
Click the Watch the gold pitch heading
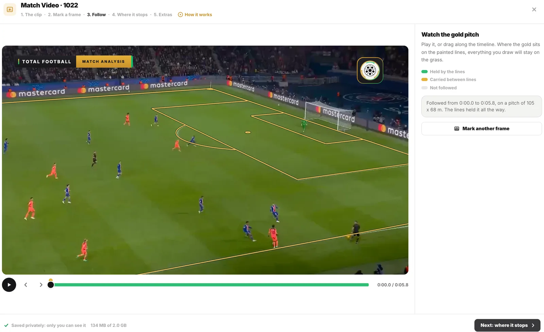pyautogui.click(x=450, y=34)
